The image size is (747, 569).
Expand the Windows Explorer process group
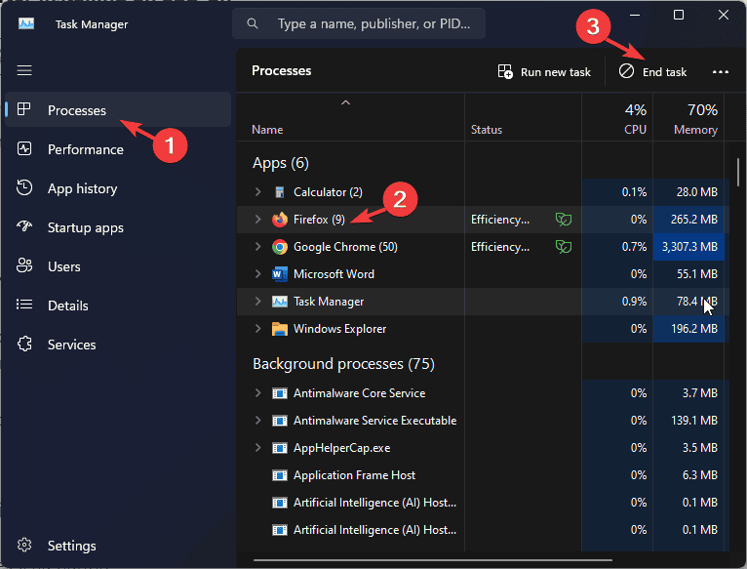pyautogui.click(x=257, y=329)
